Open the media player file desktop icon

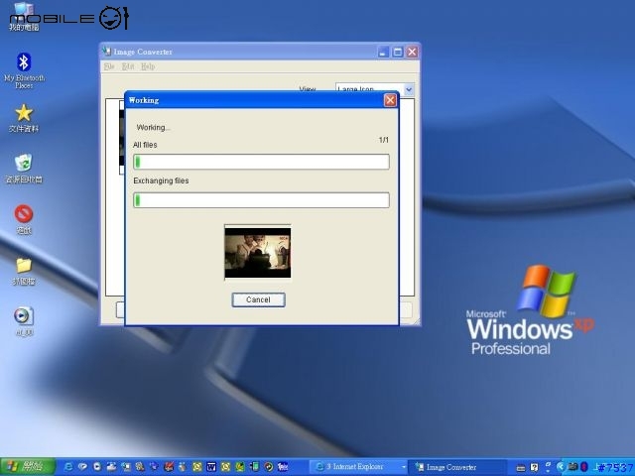pyautogui.click(x=24, y=321)
